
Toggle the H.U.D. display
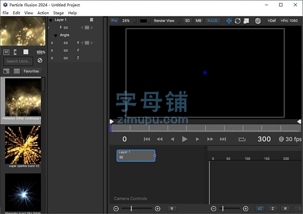coord(213,21)
